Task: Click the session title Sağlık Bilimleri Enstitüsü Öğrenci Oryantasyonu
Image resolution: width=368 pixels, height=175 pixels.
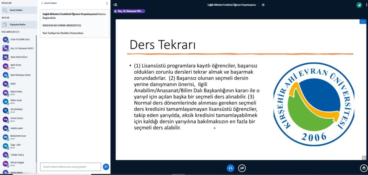Action: 231,5
